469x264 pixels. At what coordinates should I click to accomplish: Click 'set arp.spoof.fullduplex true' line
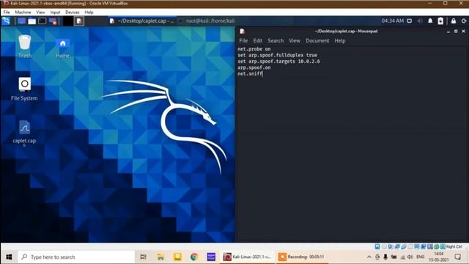click(277, 56)
